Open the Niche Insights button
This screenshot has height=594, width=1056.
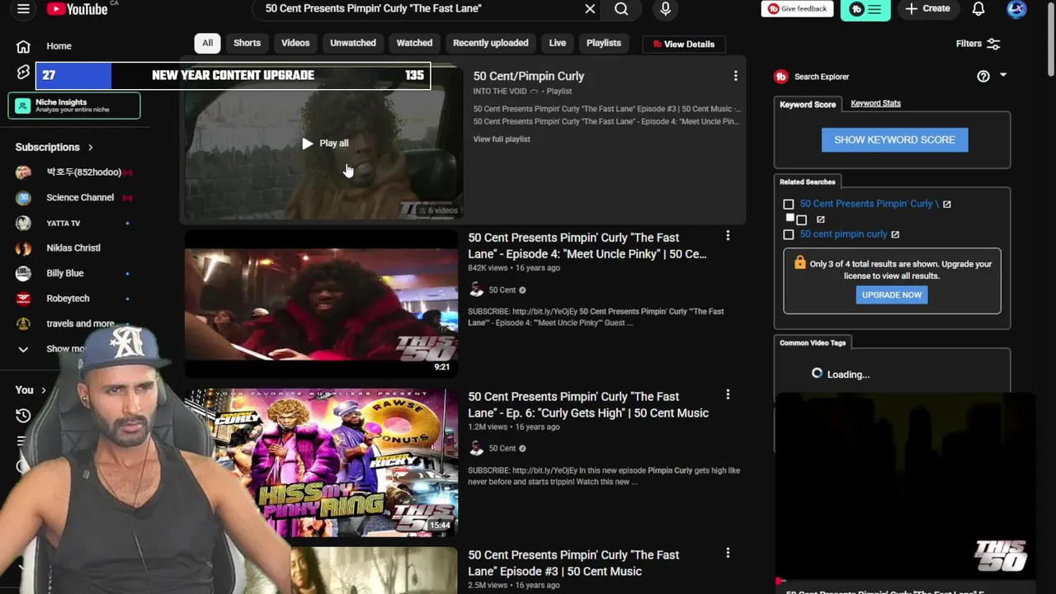click(x=74, y=106)
